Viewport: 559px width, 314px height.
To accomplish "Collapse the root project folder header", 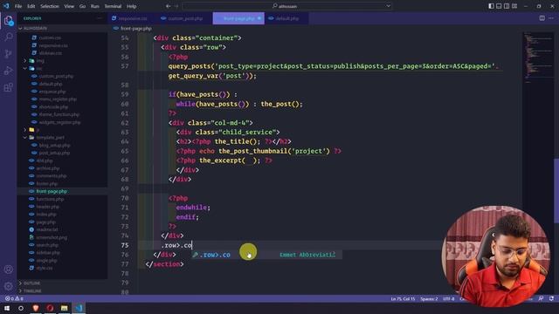I will pos(62,28).
